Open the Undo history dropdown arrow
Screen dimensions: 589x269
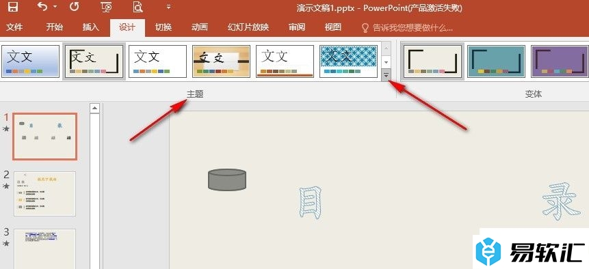click(55, 7)
